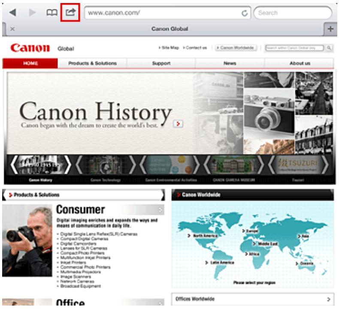Image resolution: width=339 pixels, height=309 pixels.
Task: Tap the Safari Search field
Action: [293, 13]
